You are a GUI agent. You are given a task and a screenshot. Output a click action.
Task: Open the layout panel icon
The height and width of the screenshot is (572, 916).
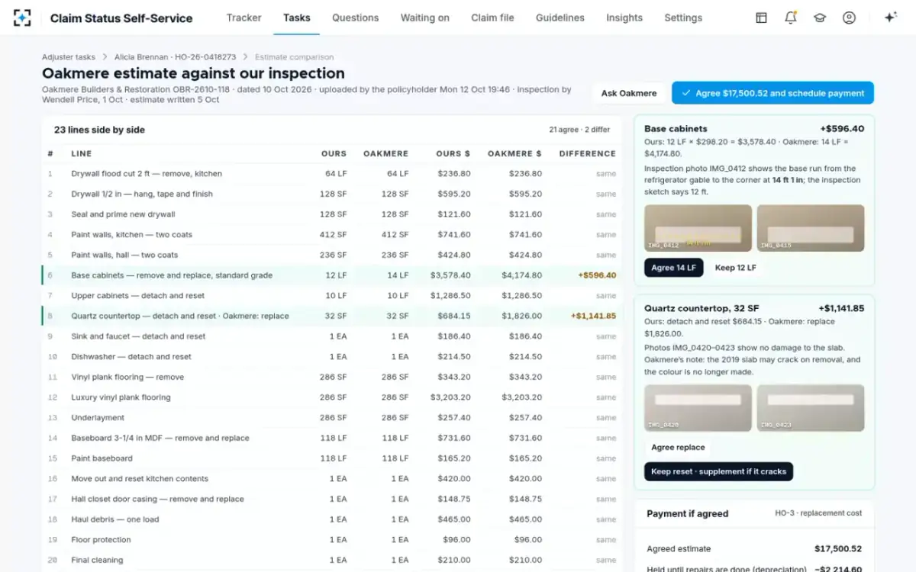(761, 18)
